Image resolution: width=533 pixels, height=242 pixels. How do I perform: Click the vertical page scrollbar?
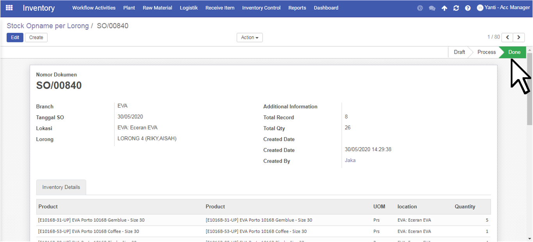(x=529, y=90)
